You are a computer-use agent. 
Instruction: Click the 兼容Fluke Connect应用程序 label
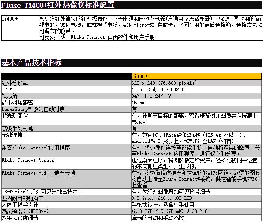(36, 148)
